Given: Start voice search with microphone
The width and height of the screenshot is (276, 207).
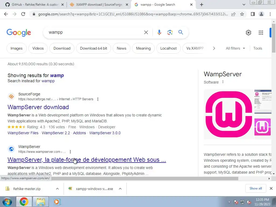Looking at the screenshot, I should click(159, 32).
